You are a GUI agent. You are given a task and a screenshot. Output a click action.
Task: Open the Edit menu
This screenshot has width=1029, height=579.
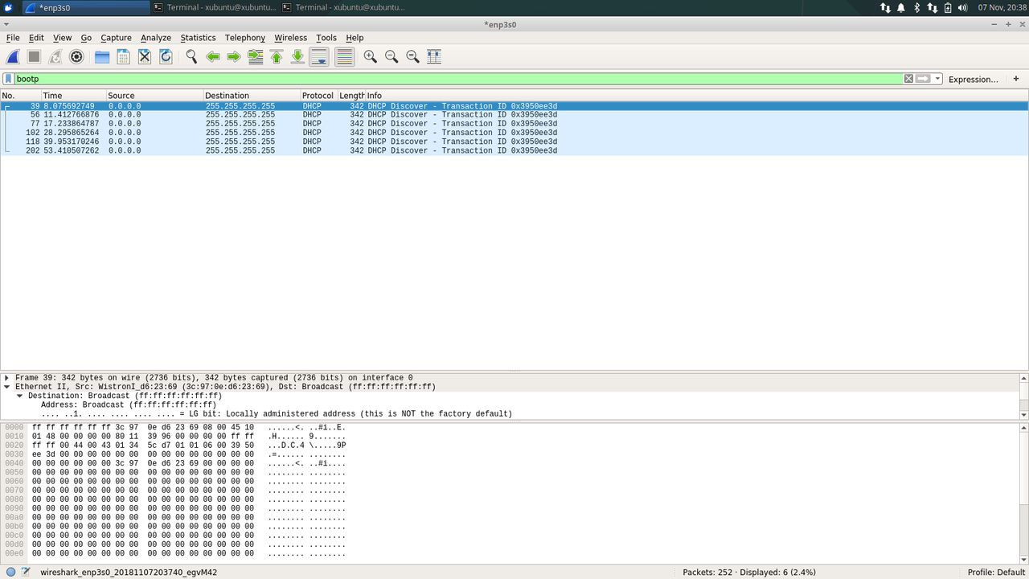tap(36, 38)
